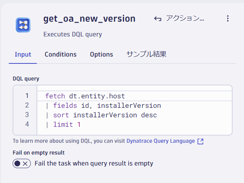244x183 pixels.
Task: Click line number 1 in the editor gutter
Action: click(x=27, y=96)
